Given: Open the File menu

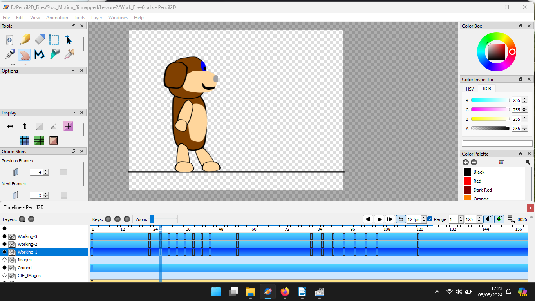Looking at the screenshot, I should (x=6, y=17).
